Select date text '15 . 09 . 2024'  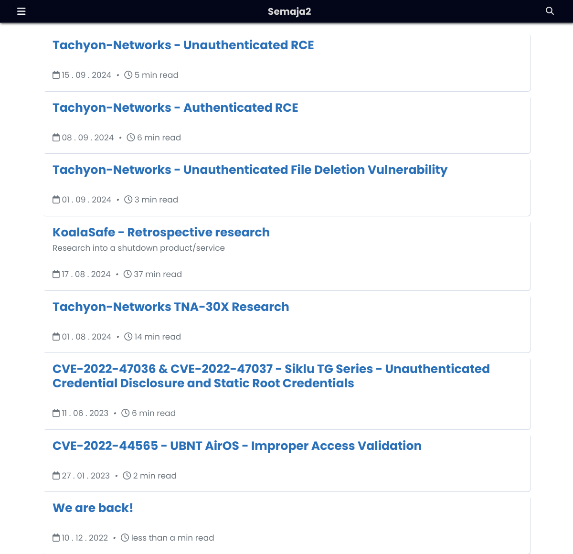pyautogui.click(x=86, y=75)
